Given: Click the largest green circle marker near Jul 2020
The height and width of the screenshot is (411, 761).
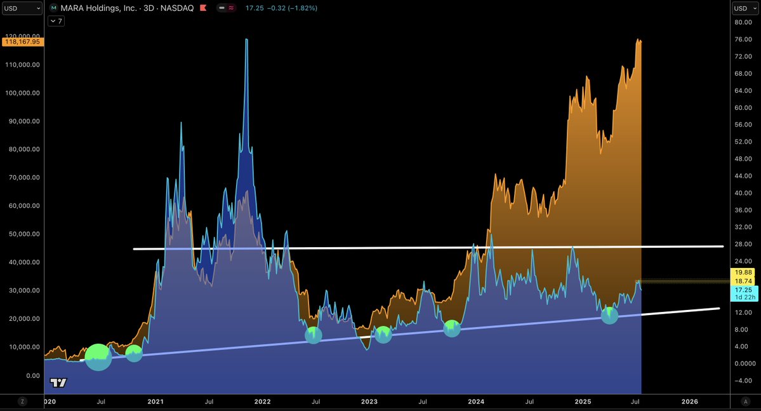Looking at the screenshot, I should tap(98, 357).
